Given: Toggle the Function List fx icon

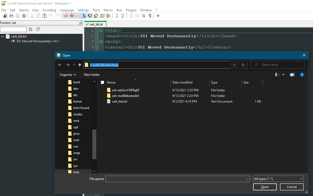Looking at the screenshot, I should [84, 16].
